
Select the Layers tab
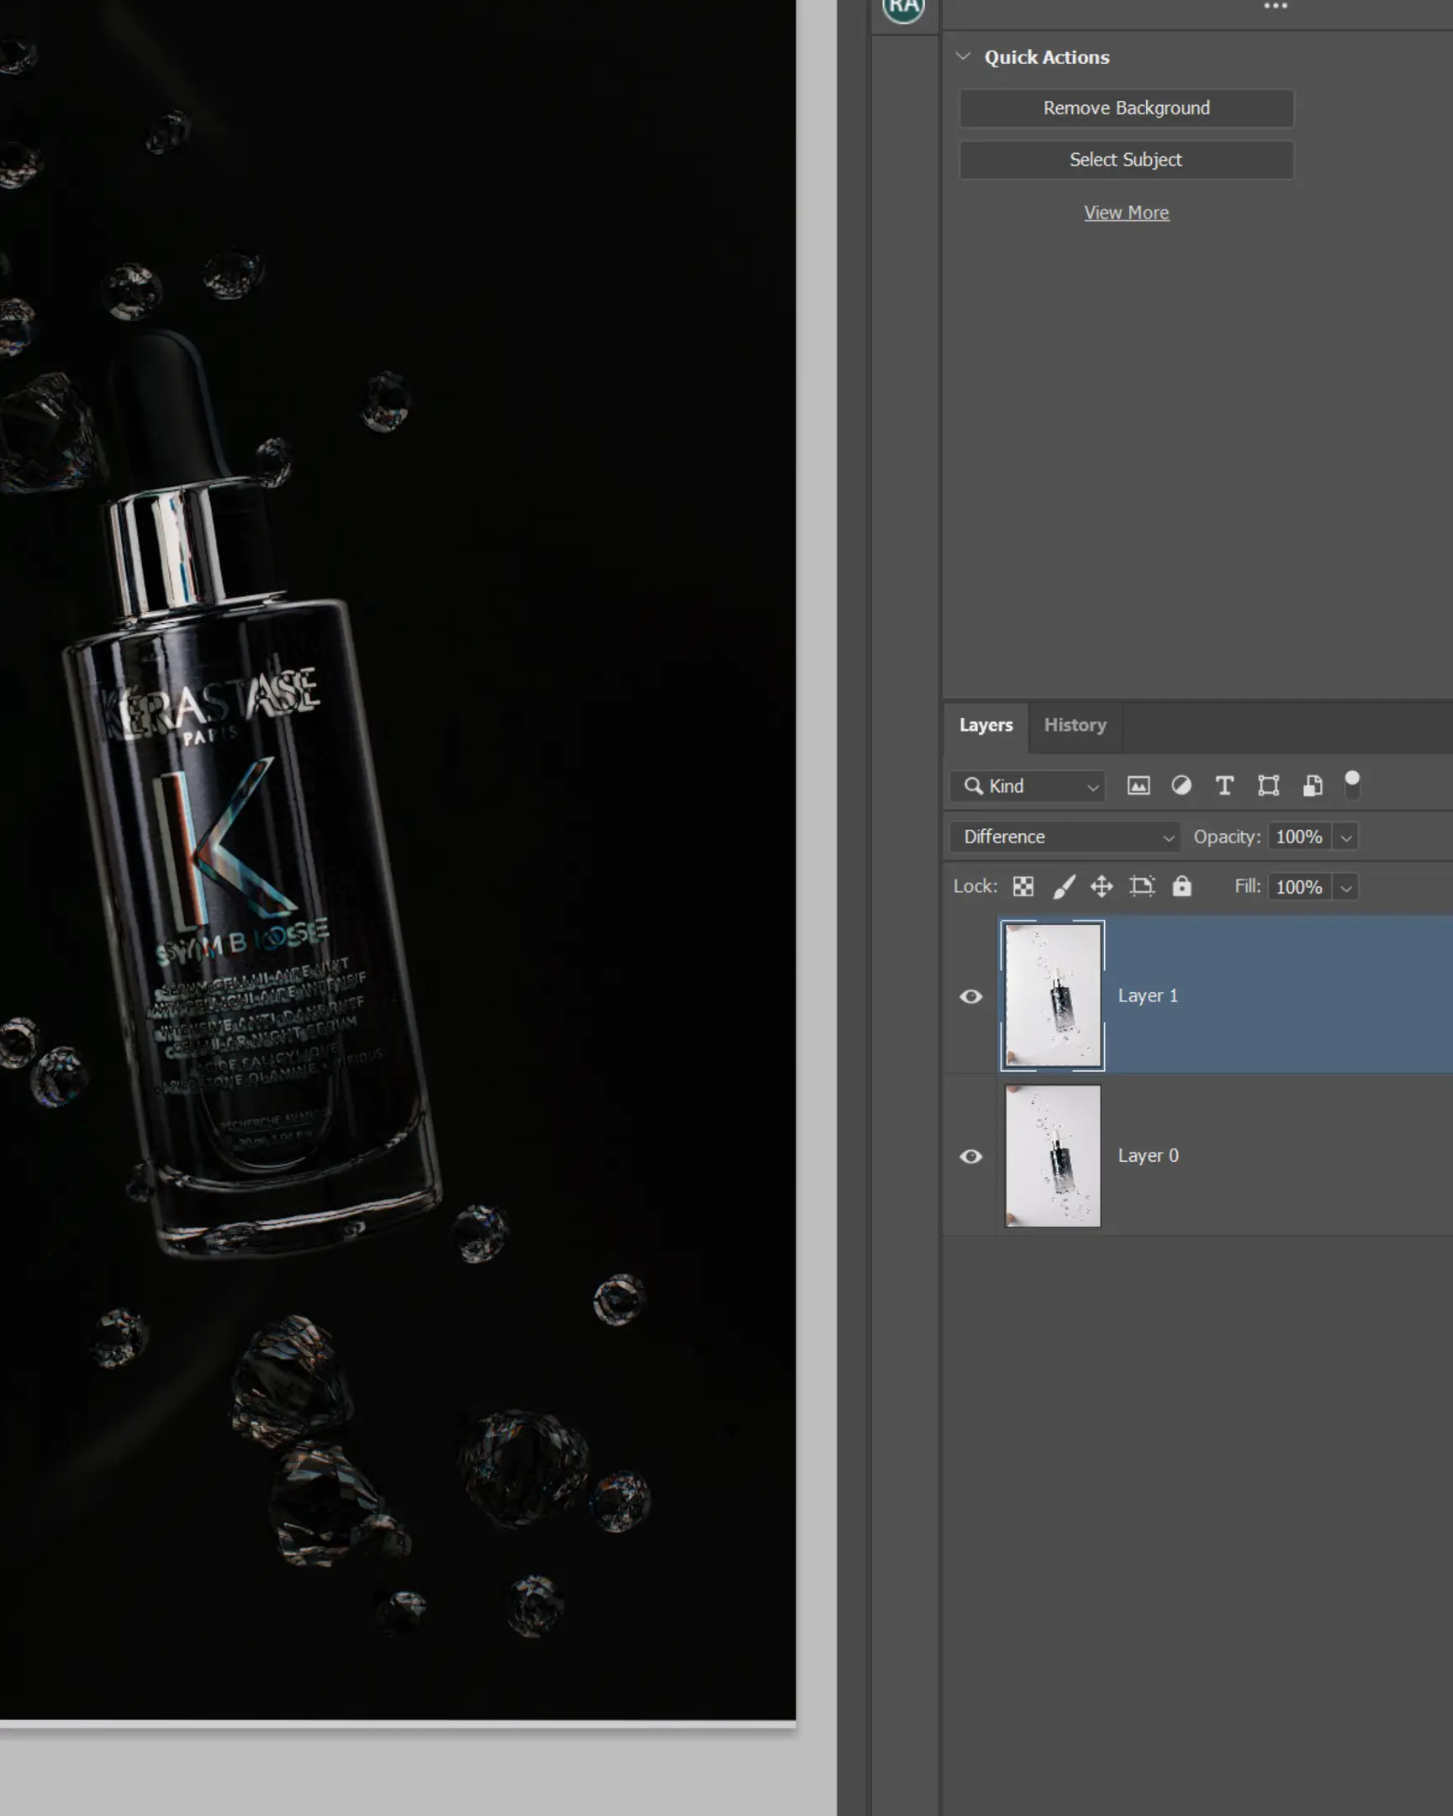[x=985, y=725]
